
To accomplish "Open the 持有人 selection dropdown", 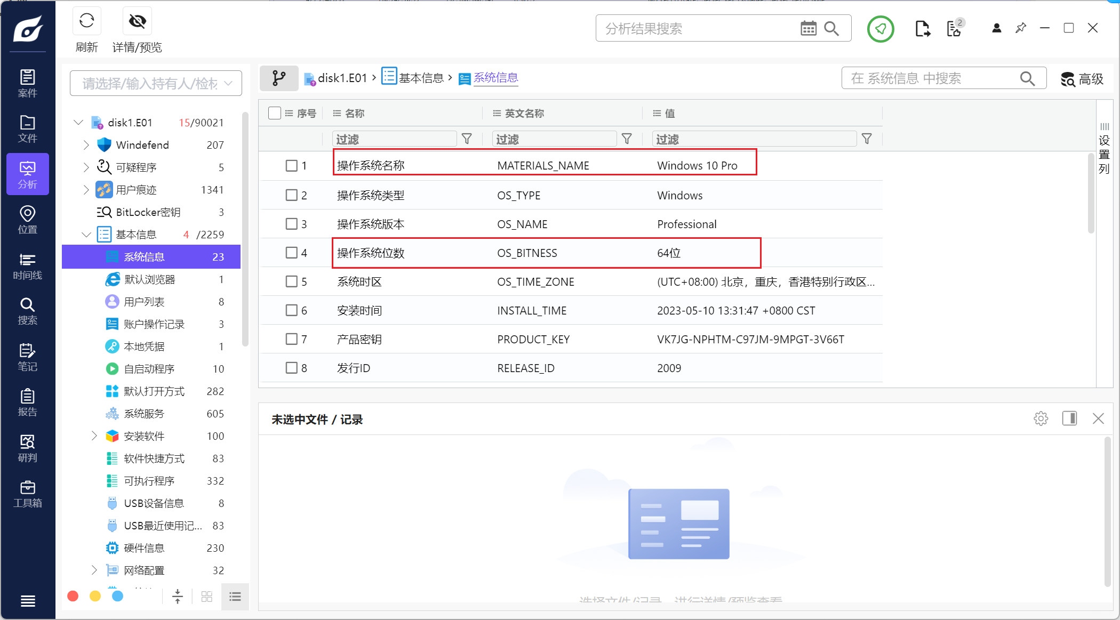I will [x=156, y=83].
